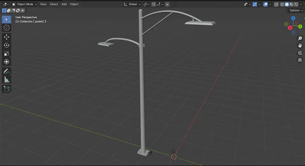The image size is (305, 166).
Task: Open the Object menu
Action: coord(74,4)
